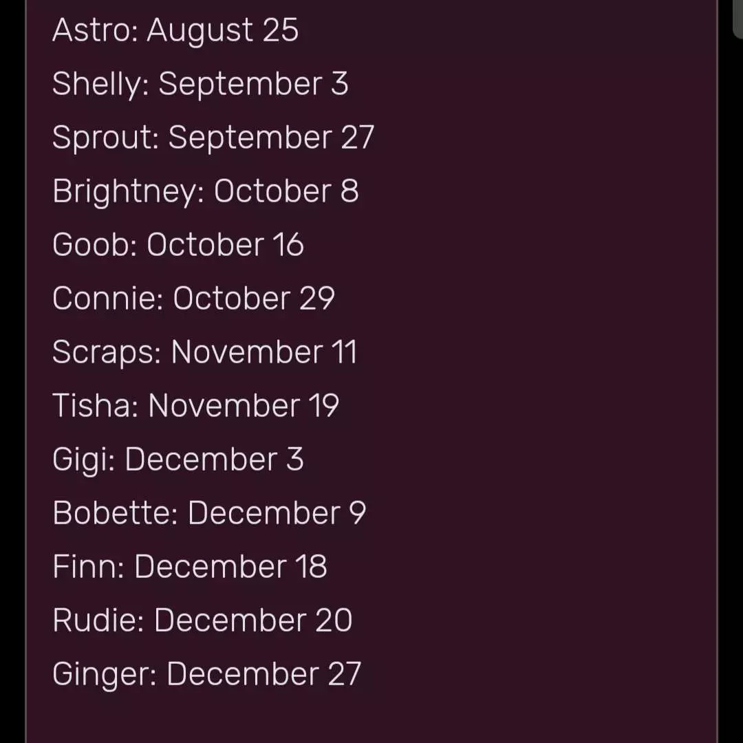Click the date October 8
743x743 pixels.
tap(286, 191)
